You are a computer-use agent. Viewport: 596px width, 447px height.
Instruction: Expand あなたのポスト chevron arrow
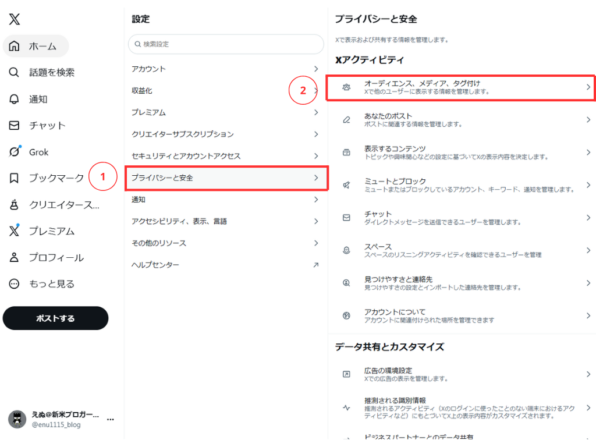tap(588, 120)
